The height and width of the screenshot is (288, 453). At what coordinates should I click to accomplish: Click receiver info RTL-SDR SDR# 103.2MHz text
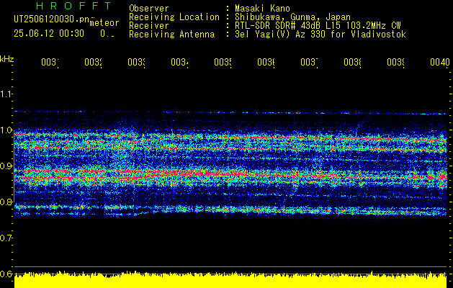coord(318,26)
